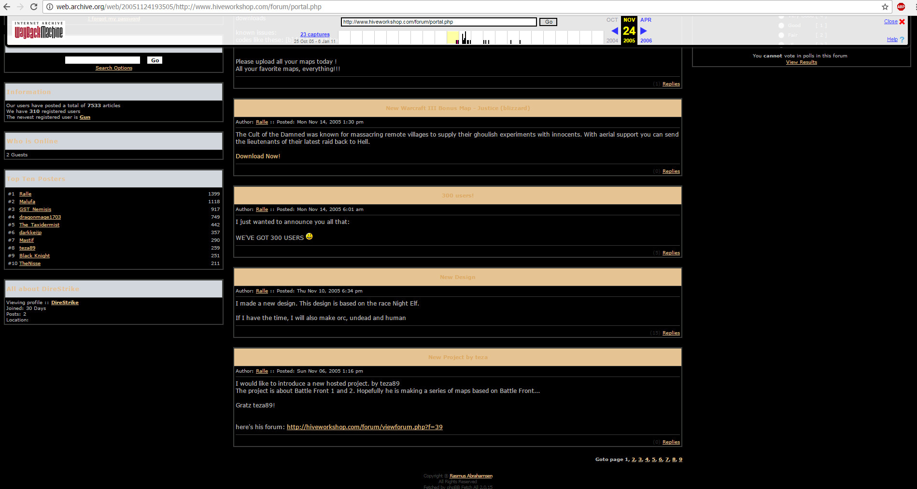This screenshot has height=489, width=917.
Task: Open Rasmus Abrahamsen copyright link
Action: point(471,476)
